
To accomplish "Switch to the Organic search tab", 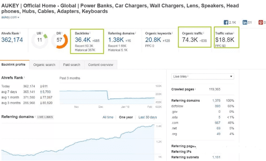I will (44, 65).
